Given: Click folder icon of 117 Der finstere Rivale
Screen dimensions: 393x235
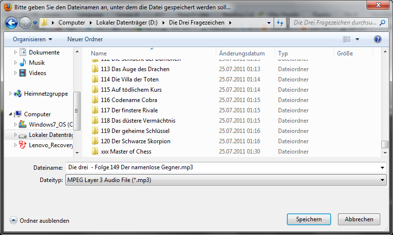Looking at the screenshot, I should 95,110.
